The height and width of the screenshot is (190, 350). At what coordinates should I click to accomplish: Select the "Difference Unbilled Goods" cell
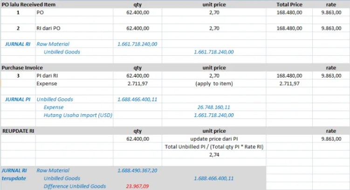point(75,186)
